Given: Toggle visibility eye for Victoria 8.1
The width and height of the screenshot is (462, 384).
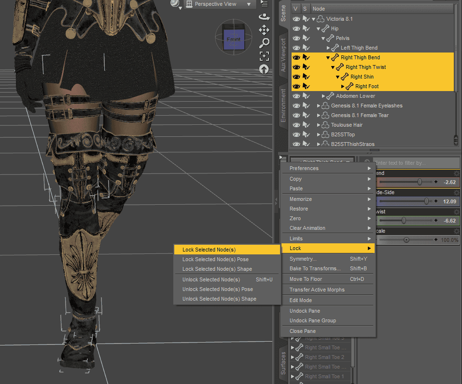Looking at the screenshot, I should point(296,18).
